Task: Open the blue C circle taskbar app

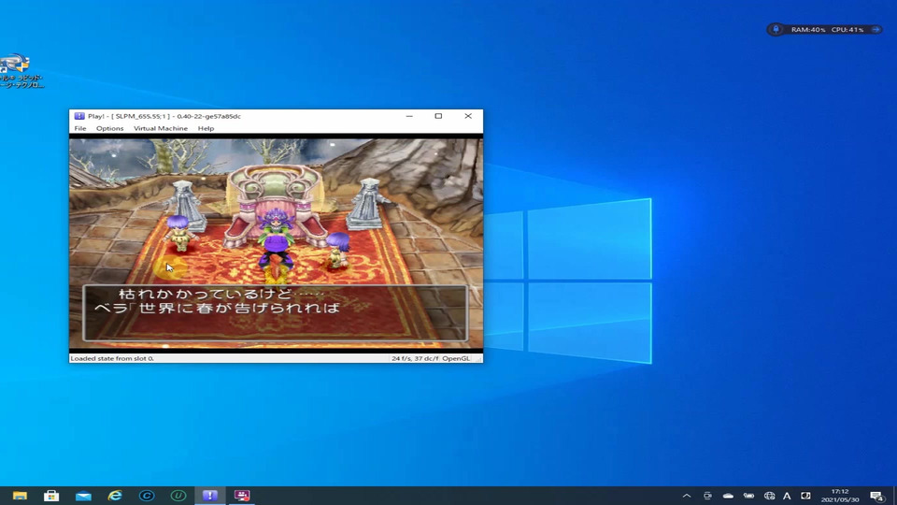Action: [x=147, y=496]
